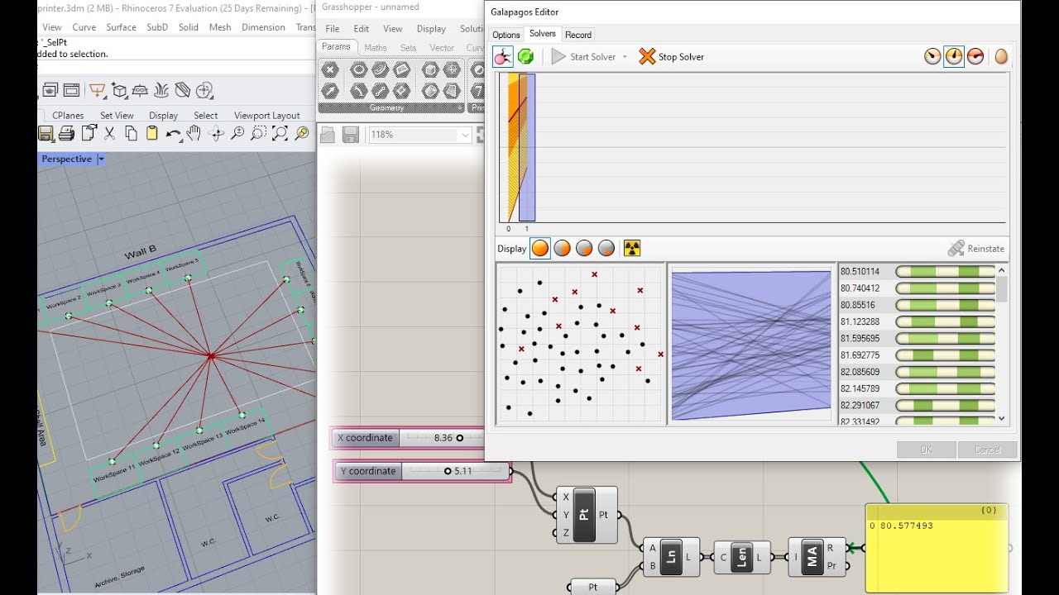The height and width of the screenshot is (595, 1059).
Task: Open the 118% zoom dropdown in Grasshopper
Action: pyautogui.click(x=465, y=135)
